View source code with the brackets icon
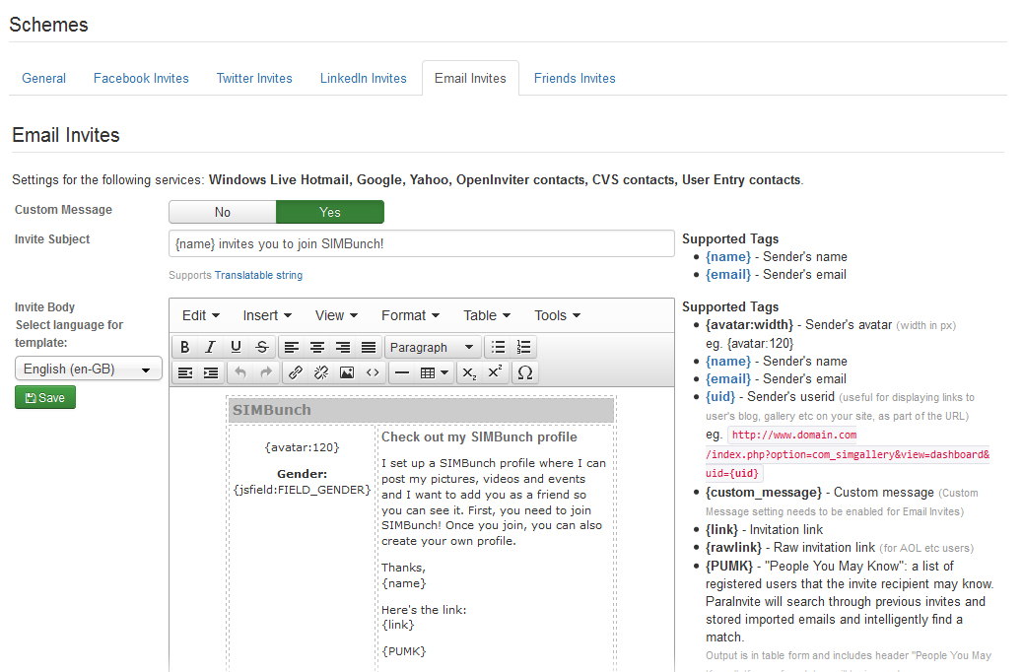1023x672 pixels. (373, 372)
